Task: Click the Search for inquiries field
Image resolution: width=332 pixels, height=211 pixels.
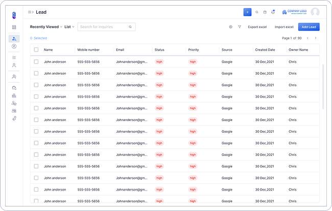Action: coord(102,27)
